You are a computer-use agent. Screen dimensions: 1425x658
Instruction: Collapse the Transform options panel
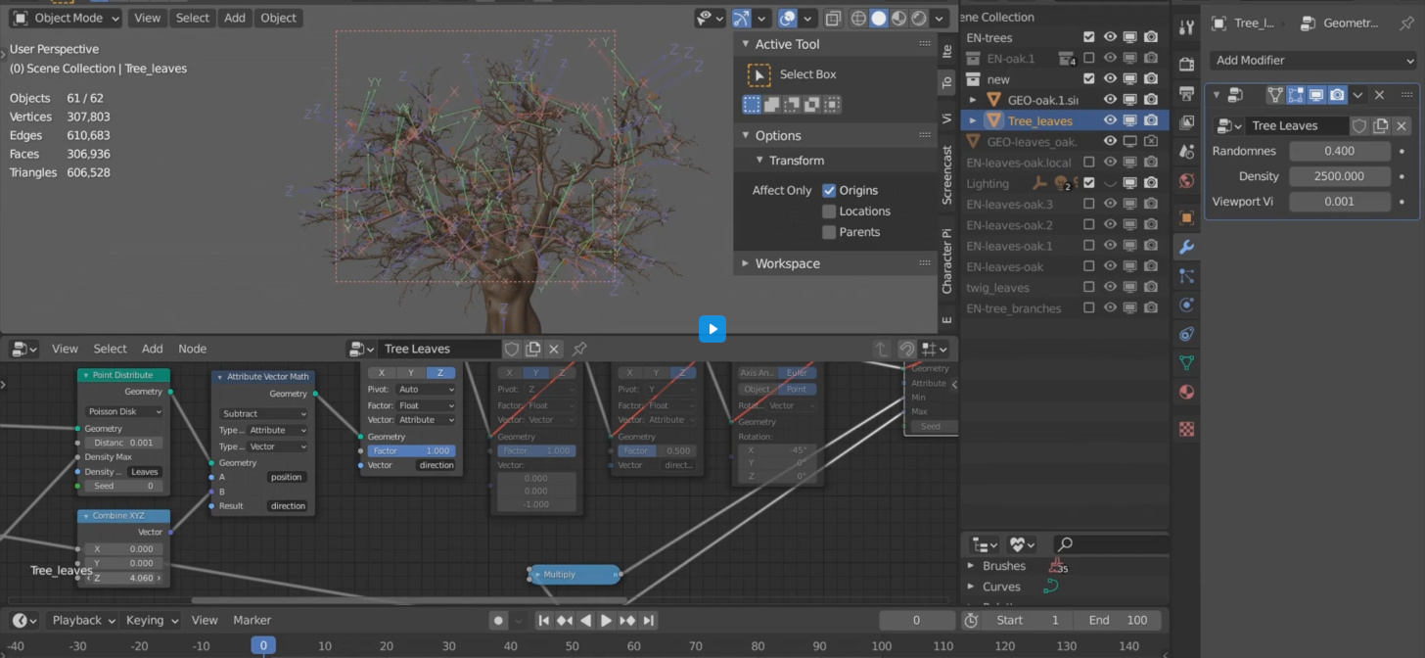(x=760, y=161)
